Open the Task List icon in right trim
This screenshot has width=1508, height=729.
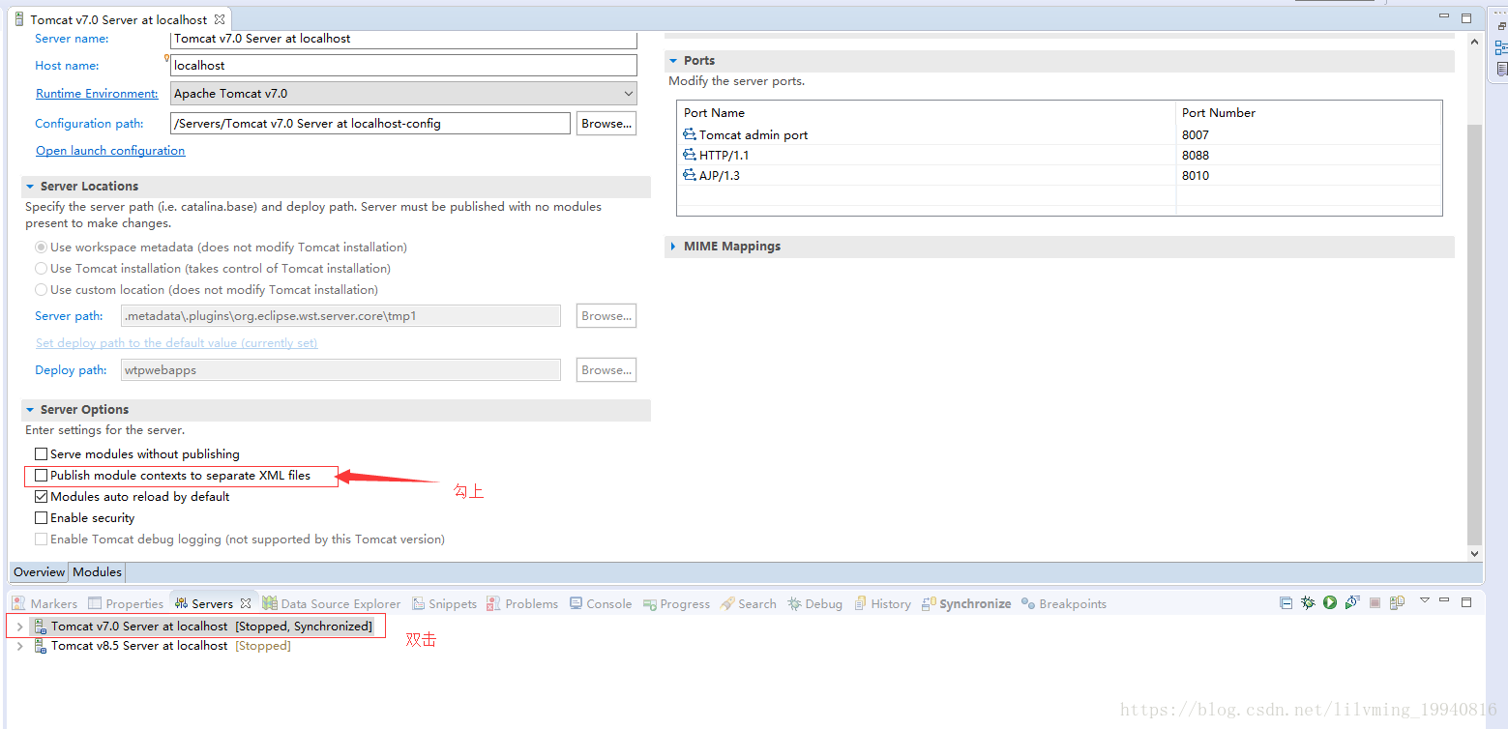click(1501, 70)
